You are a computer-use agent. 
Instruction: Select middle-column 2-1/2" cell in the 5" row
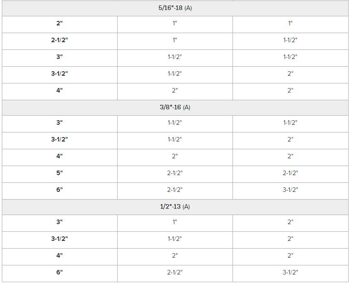(x=175, y=173)
